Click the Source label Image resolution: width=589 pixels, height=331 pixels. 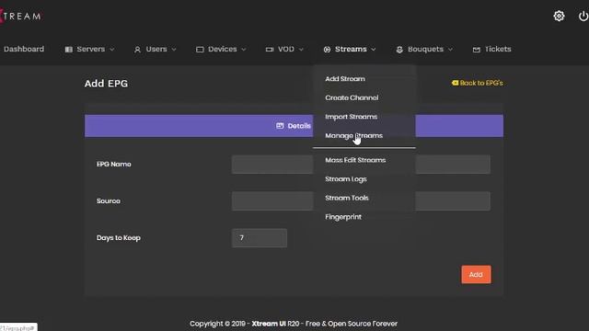[x=109, y=200]
